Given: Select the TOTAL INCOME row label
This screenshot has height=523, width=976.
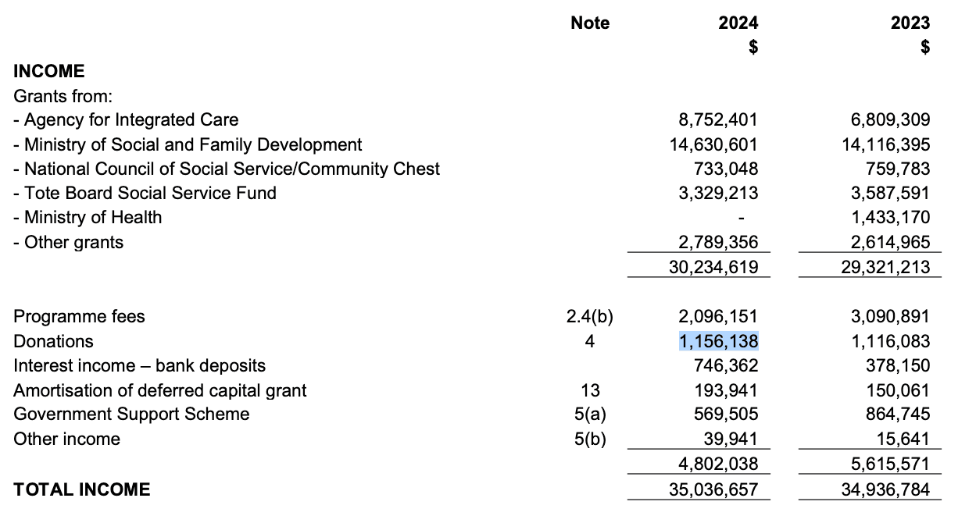Looking at the screenshot, I should 82,489.
